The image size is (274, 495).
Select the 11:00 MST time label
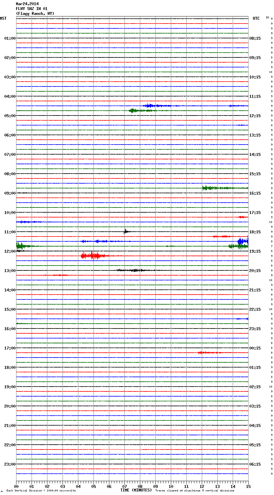coord(10,232)
